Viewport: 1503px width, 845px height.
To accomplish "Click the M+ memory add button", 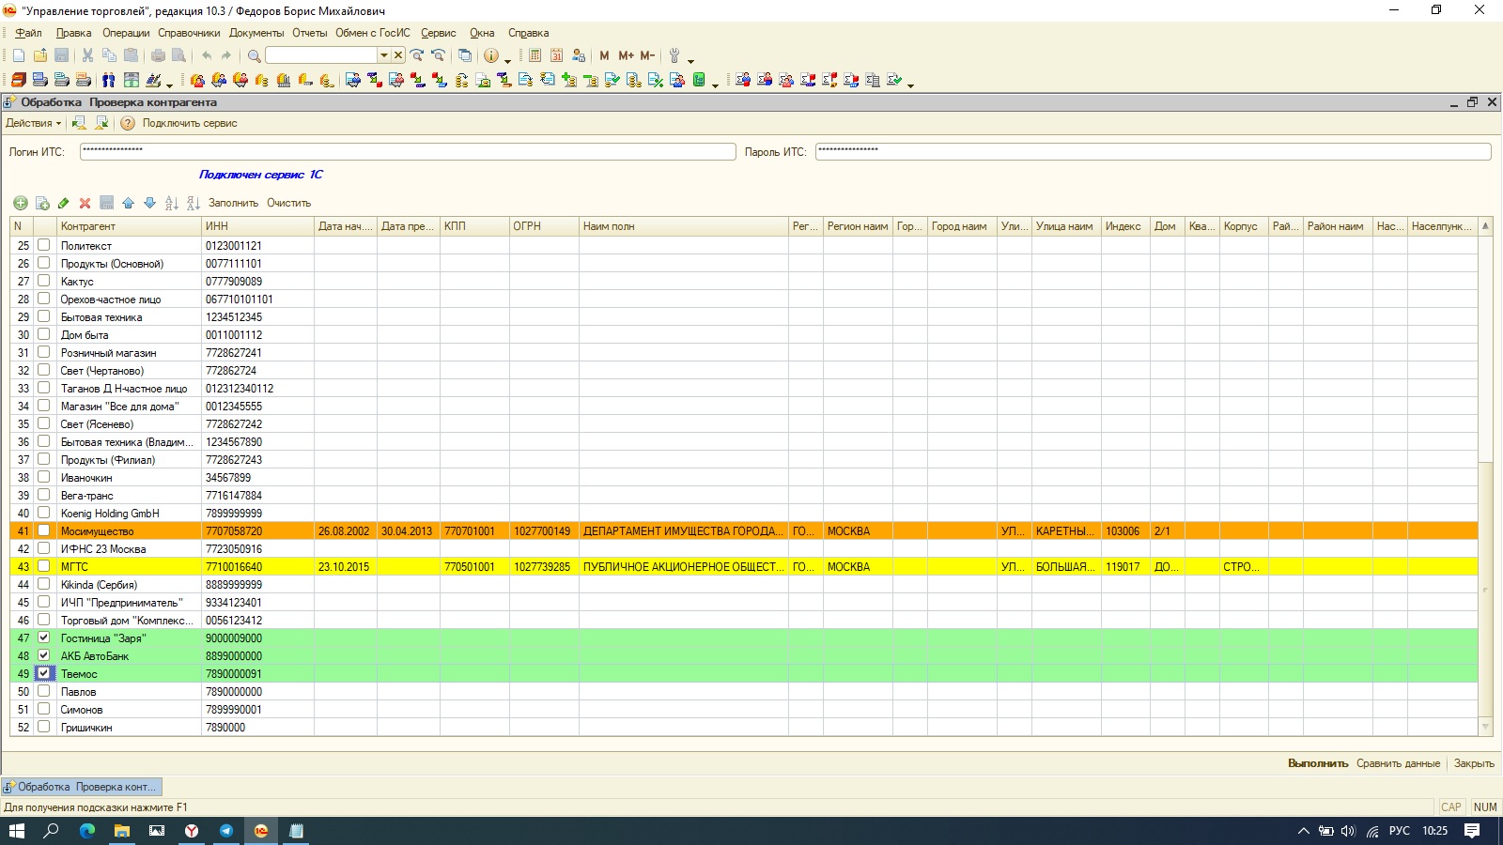I will pyautogui.click(x=627, y=56).
